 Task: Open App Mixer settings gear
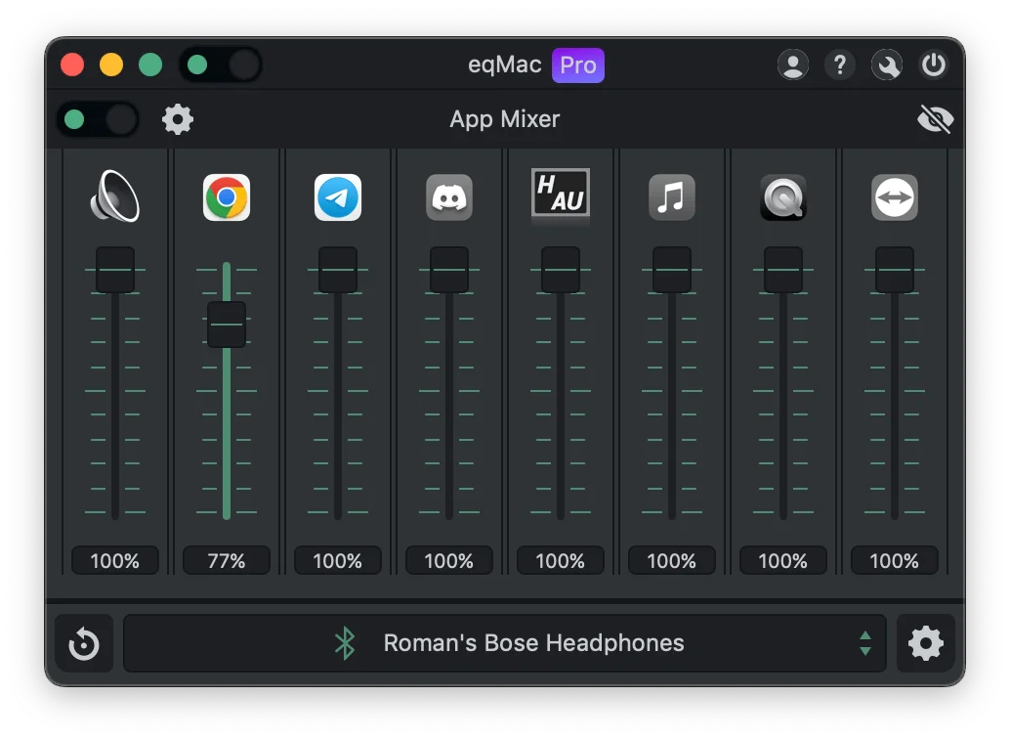pos(178,119)
